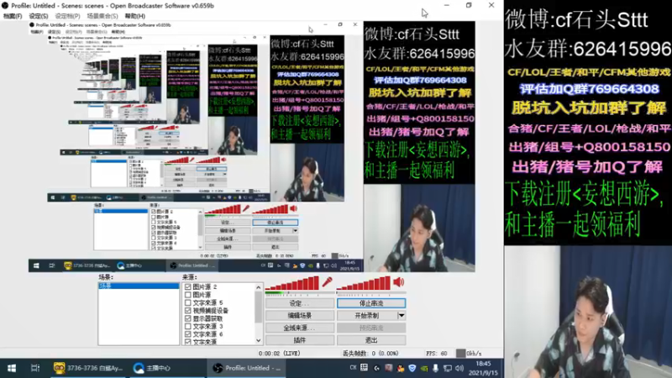This screenshot has height=378, width=672.
Task: Open 全域来源... global sources
Action: (300, 328)
